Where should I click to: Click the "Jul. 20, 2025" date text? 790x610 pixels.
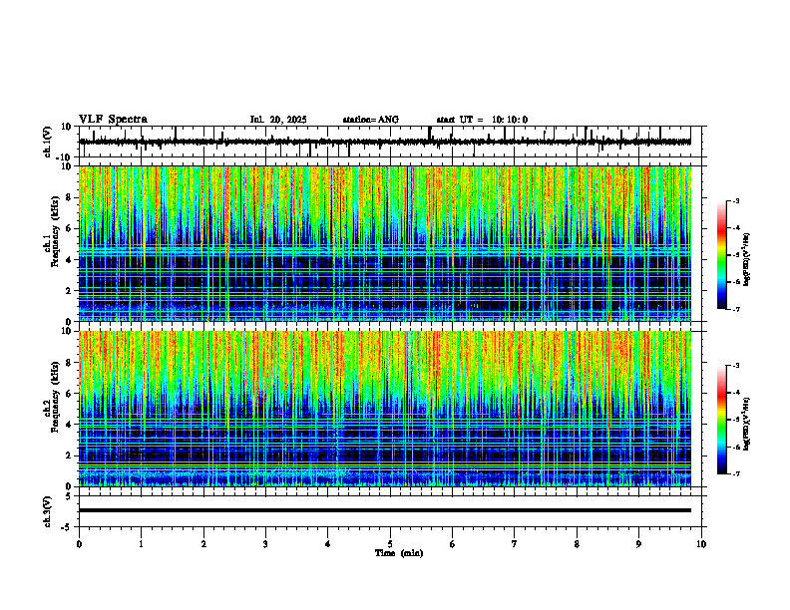tap(278, 120)
